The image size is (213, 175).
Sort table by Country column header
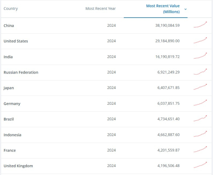coord(11,8)
